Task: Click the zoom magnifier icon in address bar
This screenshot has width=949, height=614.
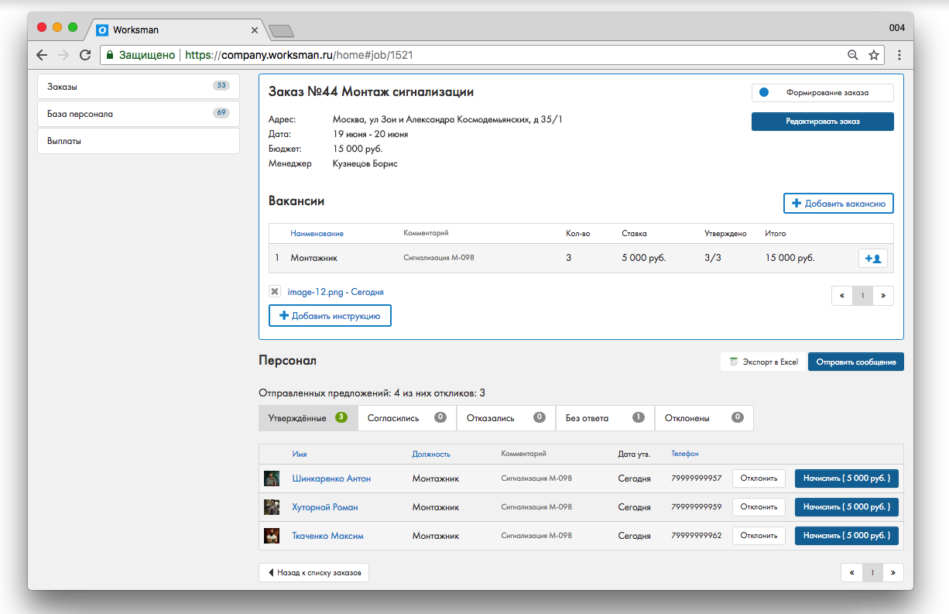Action: coord(853,55)
